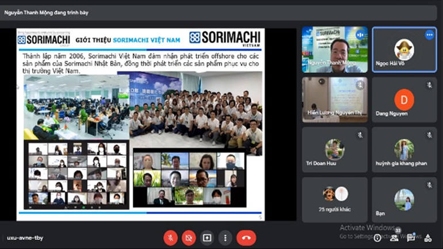Click your own 'Bạn' tile
Viewport: 443px width, 249px height.
click(404, 200)
